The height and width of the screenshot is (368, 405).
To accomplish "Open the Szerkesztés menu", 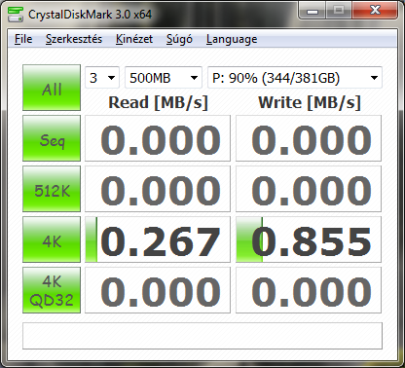I will (x=74, y=39).
